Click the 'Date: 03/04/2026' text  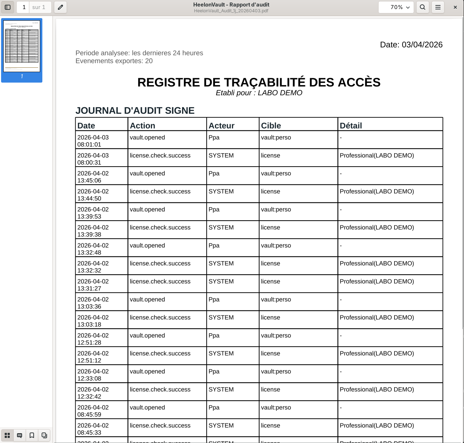click(x=411, y=45)
